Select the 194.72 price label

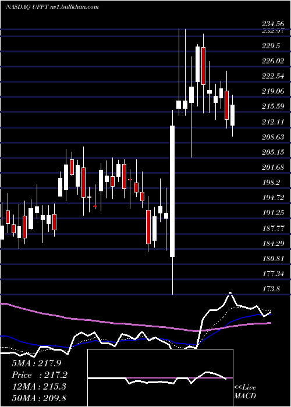pyautogui.click(x=274, y=198)
